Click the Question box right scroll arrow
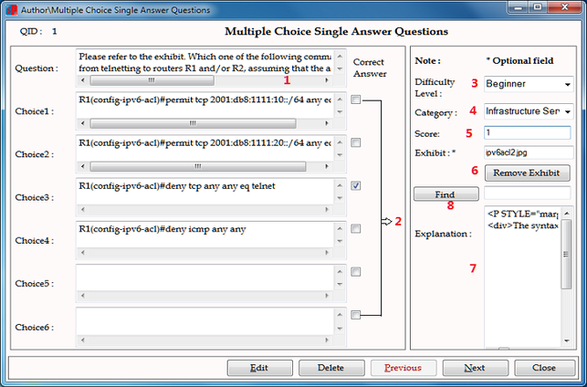The width and height of the screenshot is (587, 387). pos(327,80)
